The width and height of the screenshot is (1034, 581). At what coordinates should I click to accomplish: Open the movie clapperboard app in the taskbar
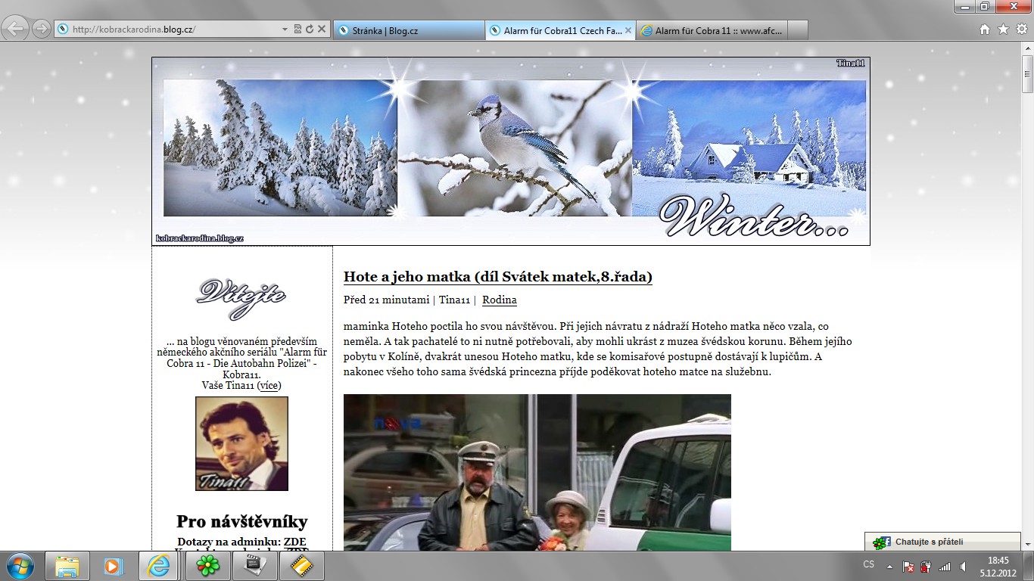(x=254, y=566)
